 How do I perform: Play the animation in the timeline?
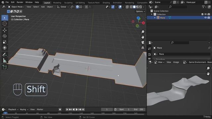pyautogui.click(x=77, y=109)
